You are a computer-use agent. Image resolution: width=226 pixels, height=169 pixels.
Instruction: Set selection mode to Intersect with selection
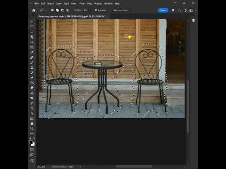68,10
